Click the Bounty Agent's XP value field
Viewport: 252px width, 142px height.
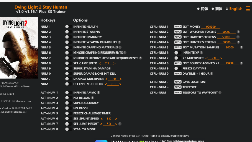(229, 63)
